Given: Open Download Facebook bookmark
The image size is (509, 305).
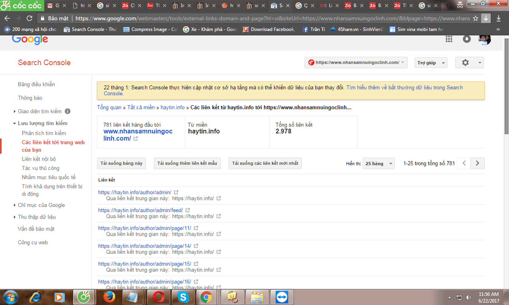Looking at the screenshot, I should (x=268, y=29).
